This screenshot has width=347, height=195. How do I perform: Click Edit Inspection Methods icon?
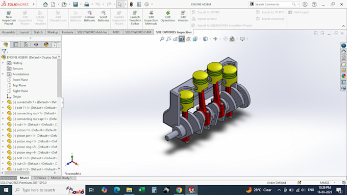(x=151, y=18)
